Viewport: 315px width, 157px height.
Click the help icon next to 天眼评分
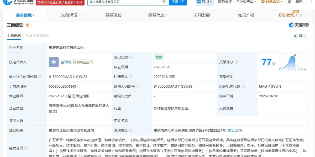tap(236, 62)
